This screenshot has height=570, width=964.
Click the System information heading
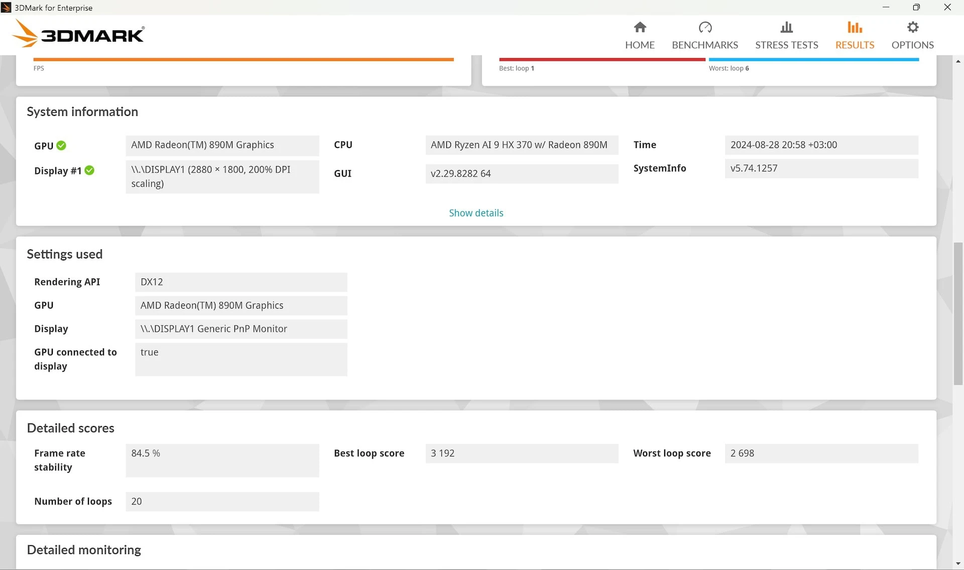tap(82, 111)
